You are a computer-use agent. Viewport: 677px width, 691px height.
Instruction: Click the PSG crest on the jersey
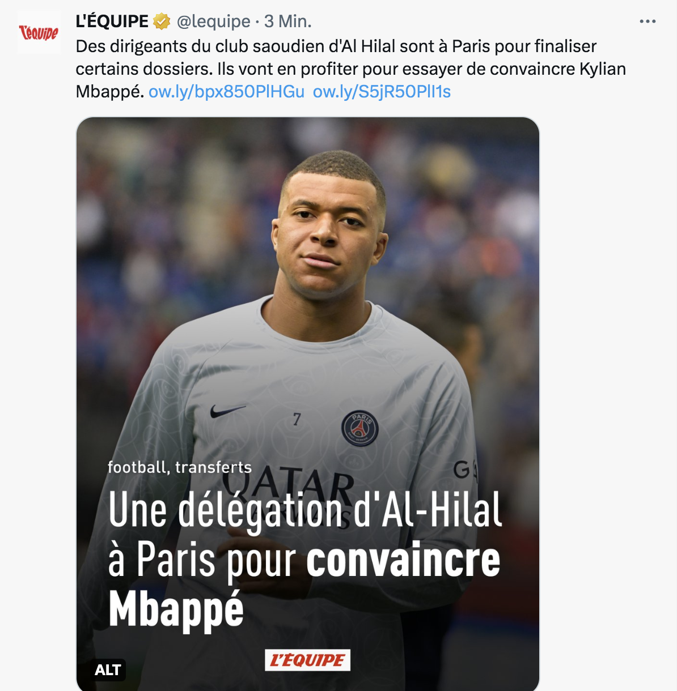tap(359, 428)
